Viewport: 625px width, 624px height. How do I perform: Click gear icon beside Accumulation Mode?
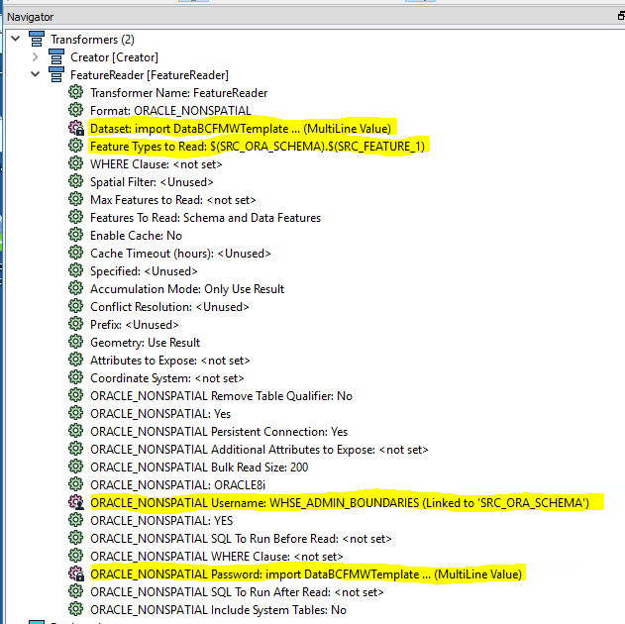(75, 288)
